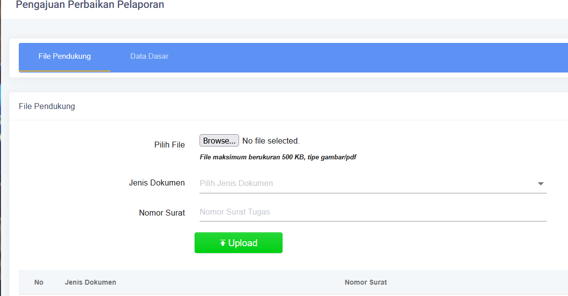Focus the Nomor Surat Tugas input field

[373, 212]
